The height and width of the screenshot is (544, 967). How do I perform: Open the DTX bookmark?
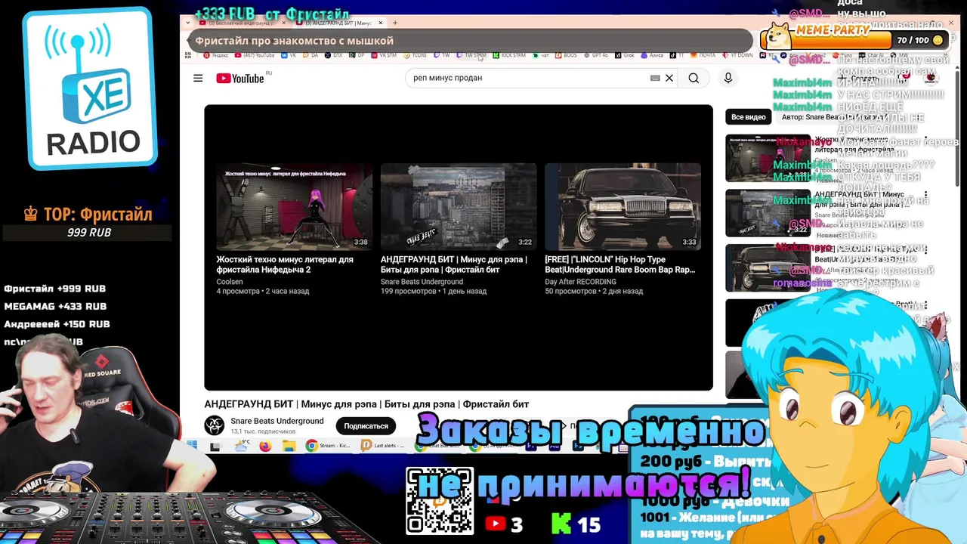click(333, 55)
